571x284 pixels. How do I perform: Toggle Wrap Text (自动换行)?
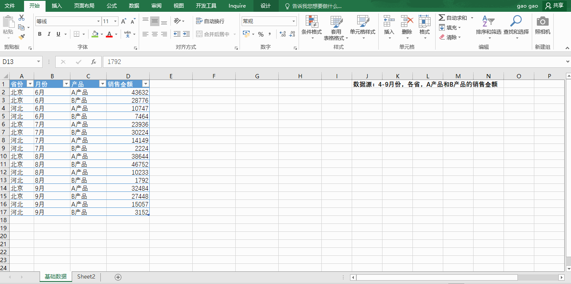pyautogui.click(x=210, y=21)
